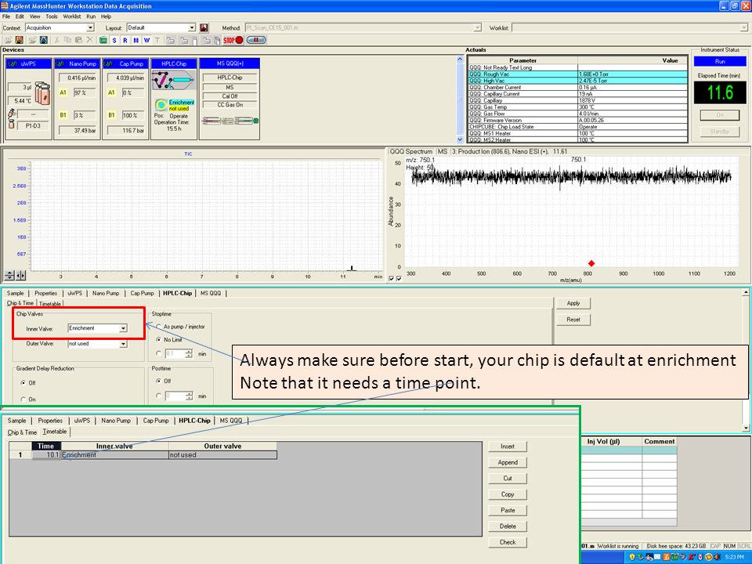This screenshot has height=564, width=752.
Task: Click the Reset button
Action: 573,320
